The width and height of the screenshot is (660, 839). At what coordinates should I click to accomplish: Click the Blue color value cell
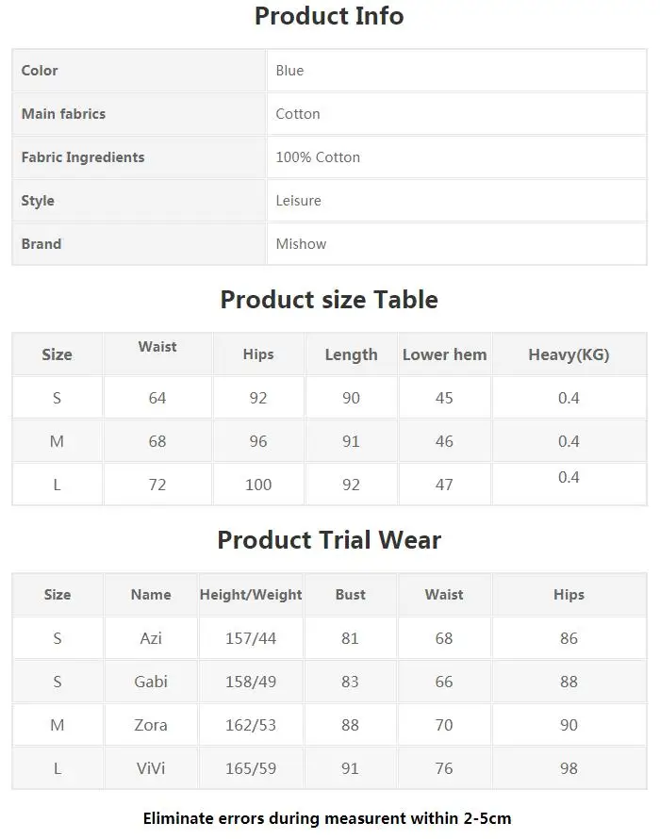tap(456, 70)
